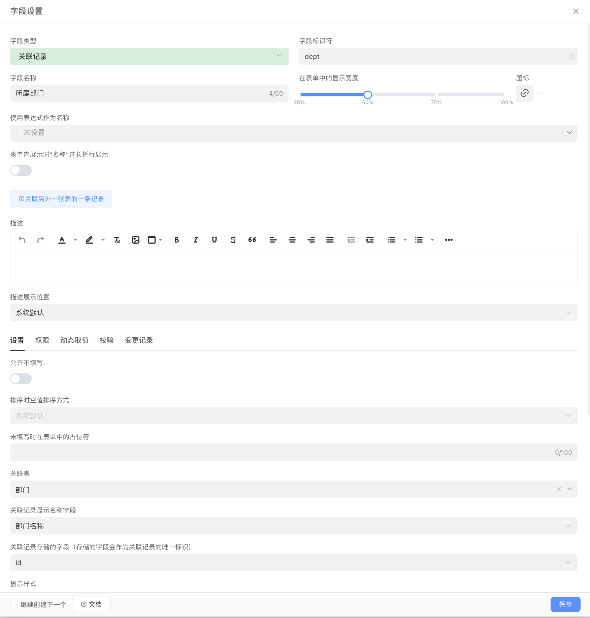
Task: Insert a blockquote in the description editor
Action: point(252,240)
